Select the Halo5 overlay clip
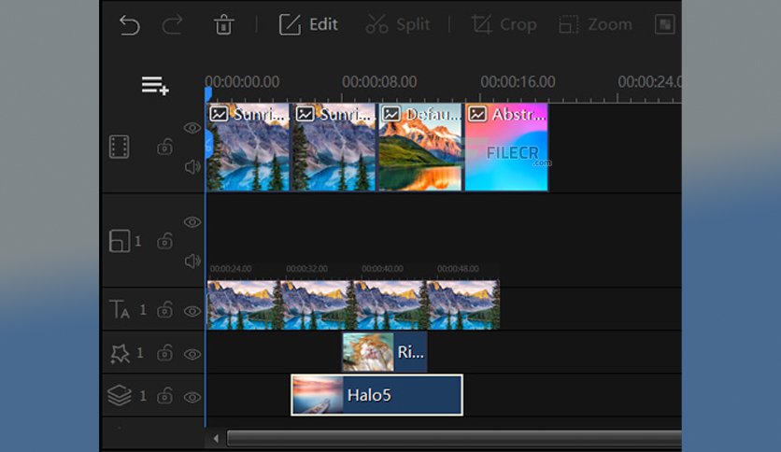781x452 pixels. (x=377, y=395)
